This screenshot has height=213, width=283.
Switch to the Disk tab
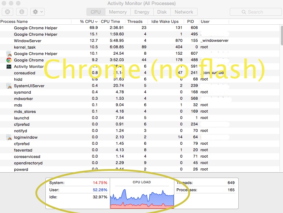[x=162, y=12]
